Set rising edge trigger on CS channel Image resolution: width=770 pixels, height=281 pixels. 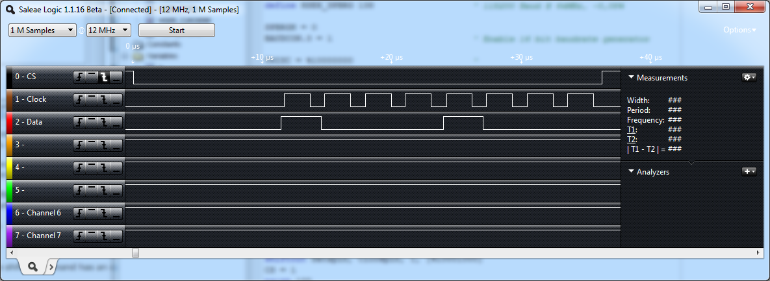pyautogui.click(x=79, y=77)
